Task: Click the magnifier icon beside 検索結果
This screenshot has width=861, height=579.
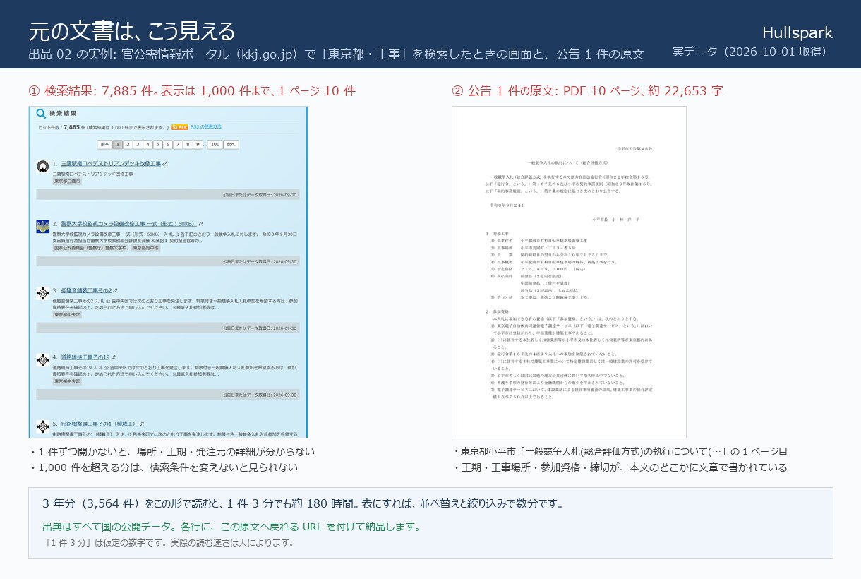Action: 41,114
